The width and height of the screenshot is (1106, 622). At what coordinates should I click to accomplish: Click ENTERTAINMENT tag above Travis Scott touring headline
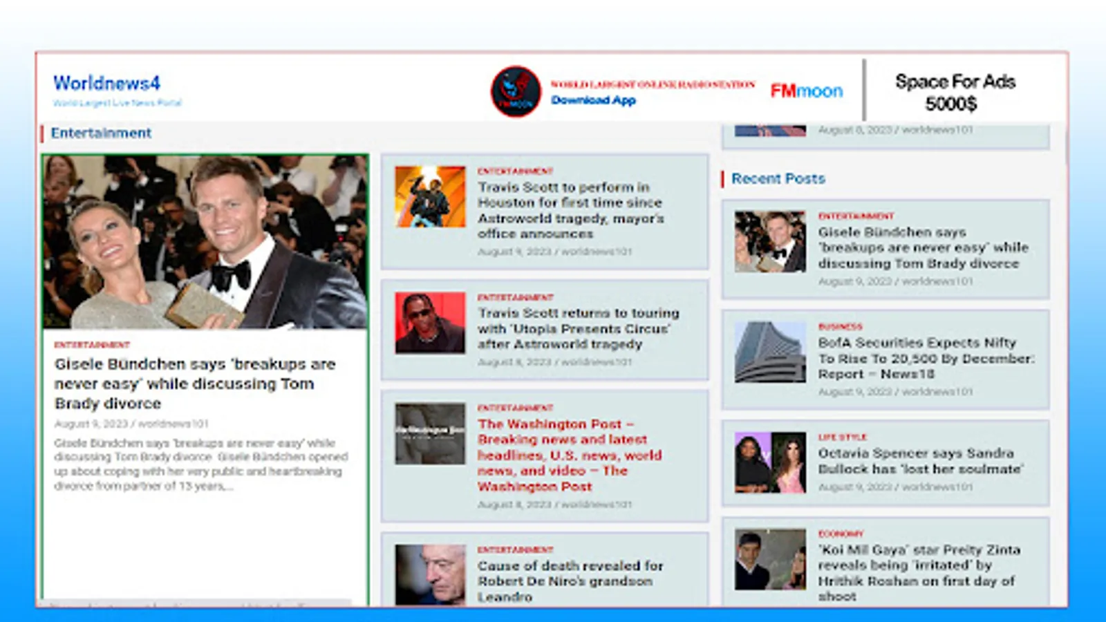(516, 297)
